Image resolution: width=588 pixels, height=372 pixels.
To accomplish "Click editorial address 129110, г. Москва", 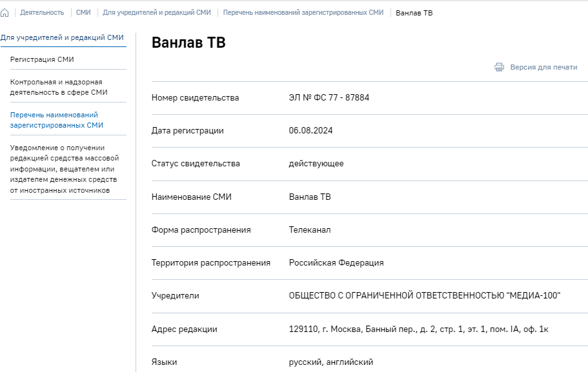I will tap(418, 329).
